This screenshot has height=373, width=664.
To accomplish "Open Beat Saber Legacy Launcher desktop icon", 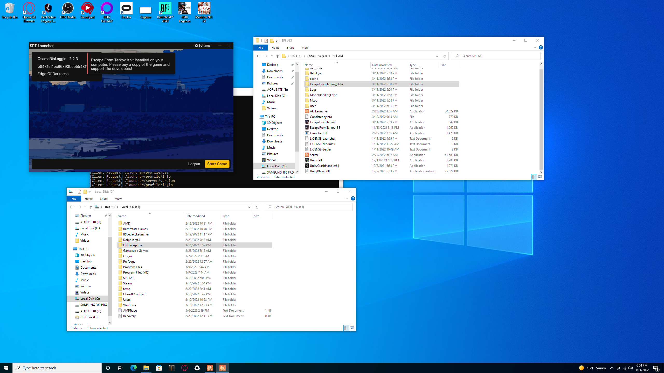I will 48,12.
